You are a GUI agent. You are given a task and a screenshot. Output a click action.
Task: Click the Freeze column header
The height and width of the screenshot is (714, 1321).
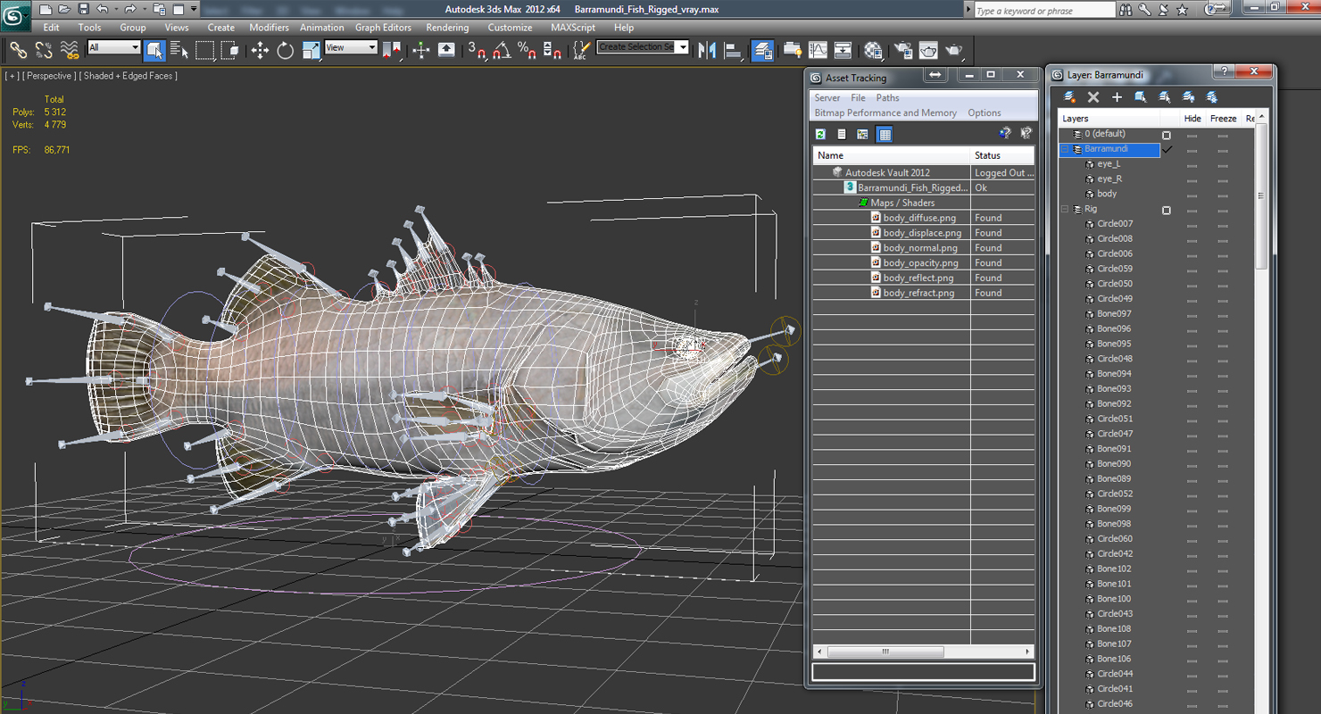click(x=1223, y=119)
